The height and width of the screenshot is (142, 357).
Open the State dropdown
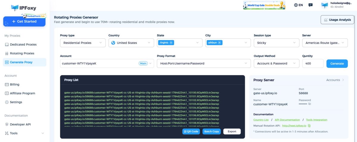[179, 43]
